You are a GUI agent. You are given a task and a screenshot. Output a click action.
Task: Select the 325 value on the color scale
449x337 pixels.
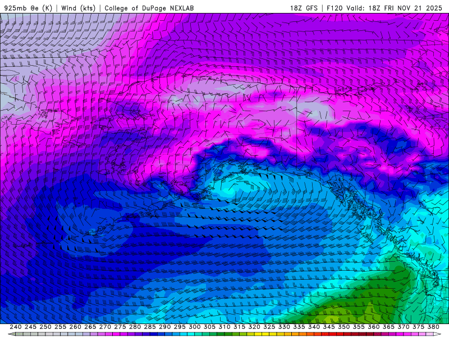tap(269, 327)
